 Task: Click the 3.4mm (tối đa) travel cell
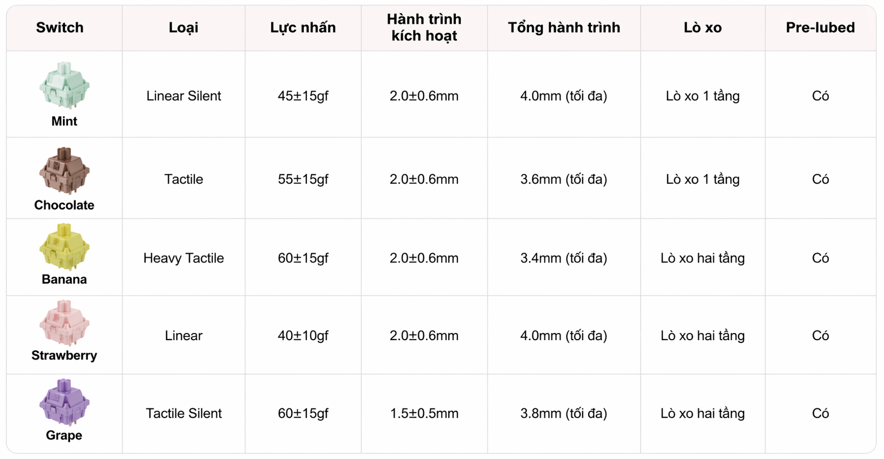coord(563,258)
